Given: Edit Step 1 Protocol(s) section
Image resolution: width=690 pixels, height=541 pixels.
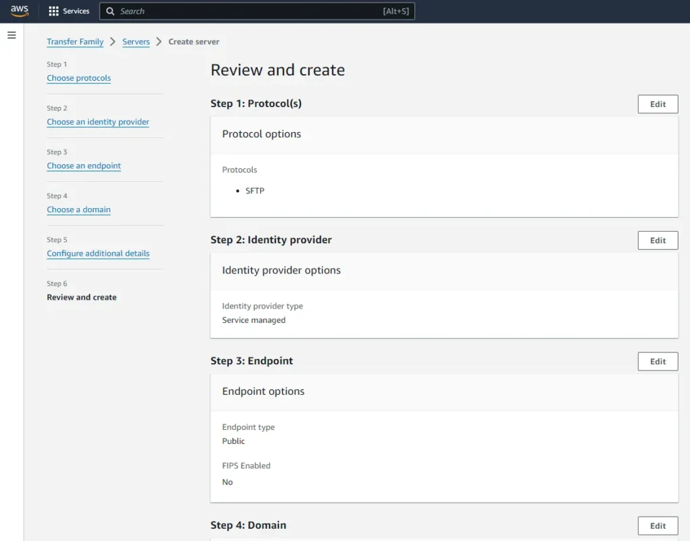Looking at the screenshot, I should 657,104.
